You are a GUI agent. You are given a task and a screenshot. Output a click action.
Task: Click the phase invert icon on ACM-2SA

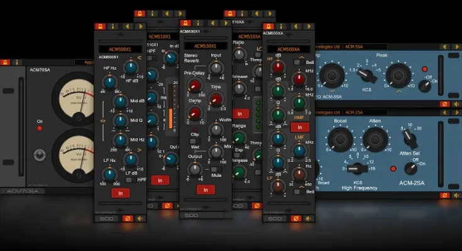coord(444,195)
